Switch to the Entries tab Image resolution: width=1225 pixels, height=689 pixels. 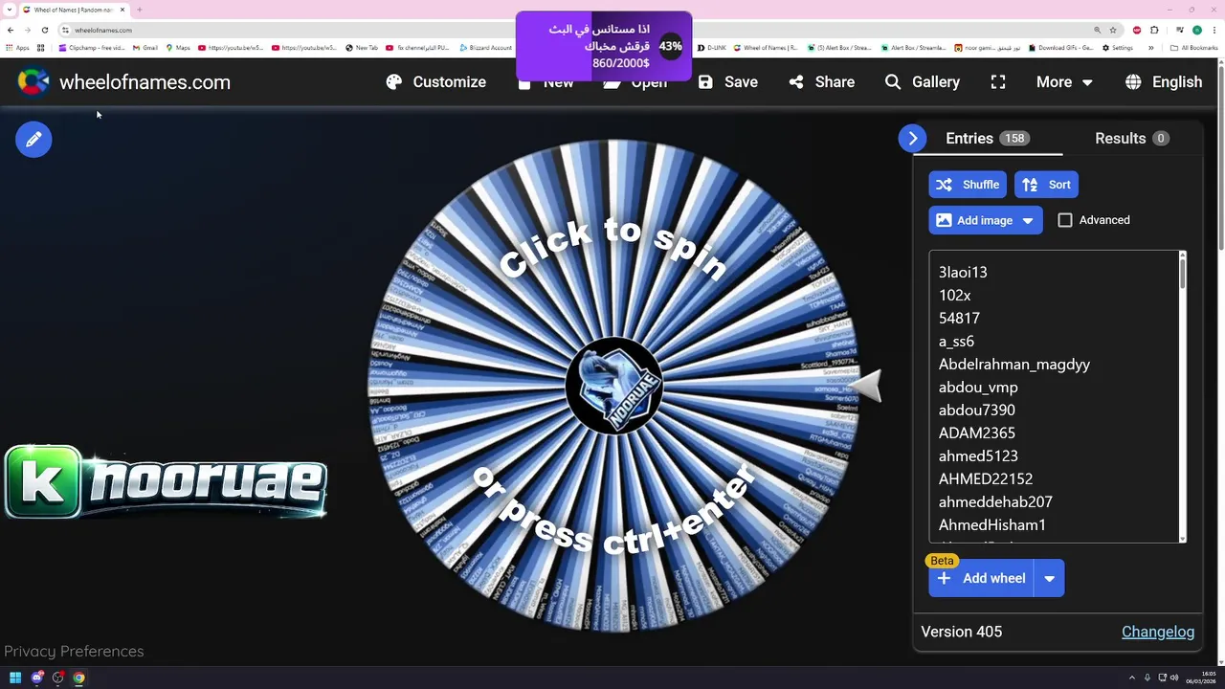tap(987, 139)
